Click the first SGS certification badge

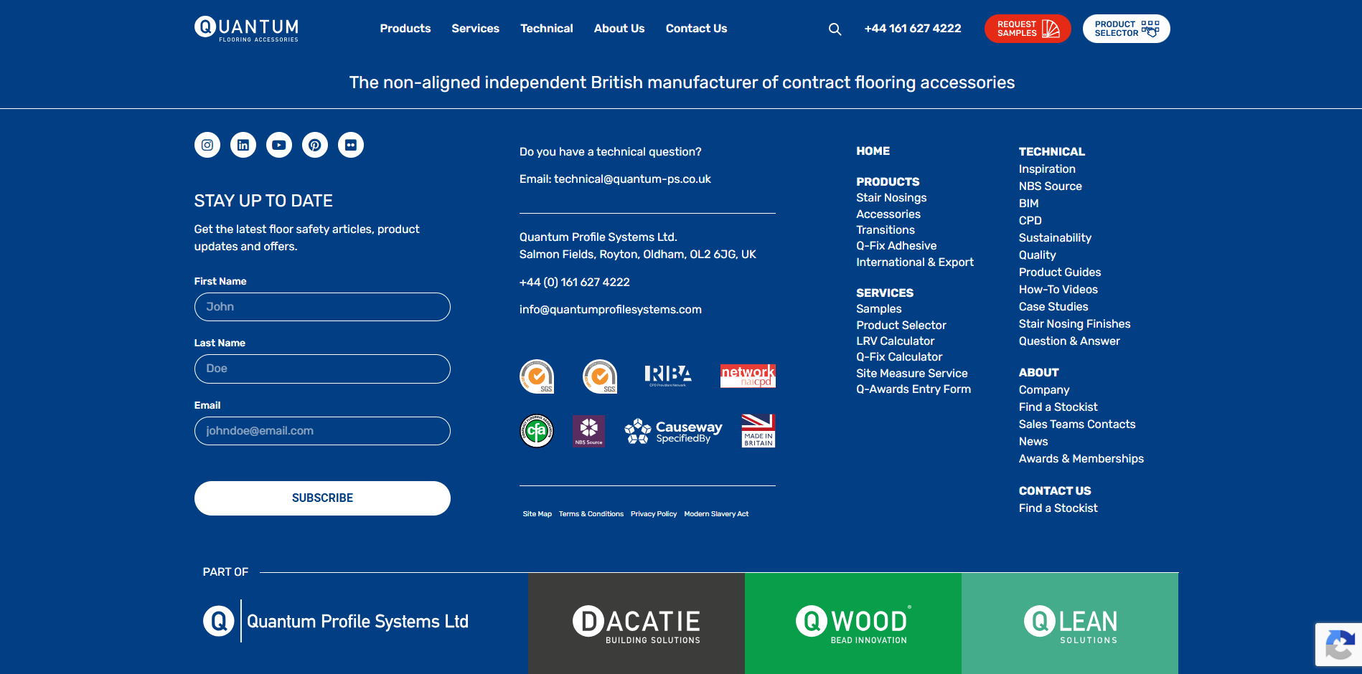click(537, 376)
